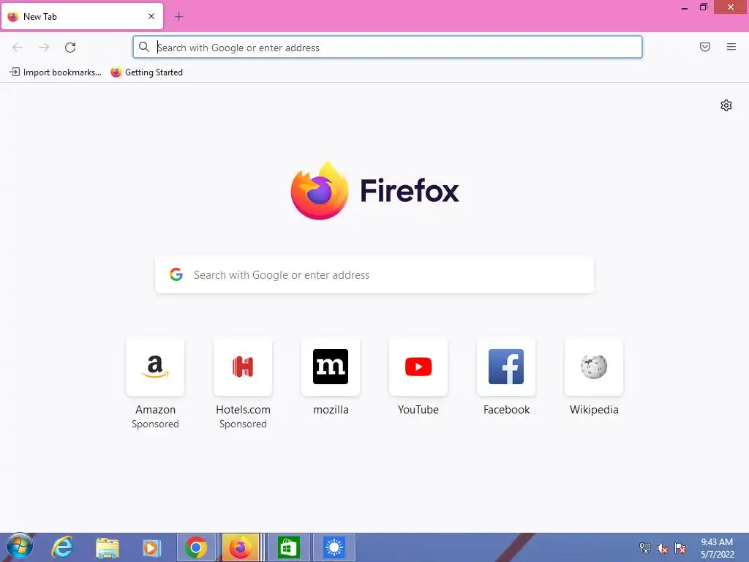Screen dimensions: 749x562
Task: Launch Internet Explorer from taskbar
Action: point(63,547)
